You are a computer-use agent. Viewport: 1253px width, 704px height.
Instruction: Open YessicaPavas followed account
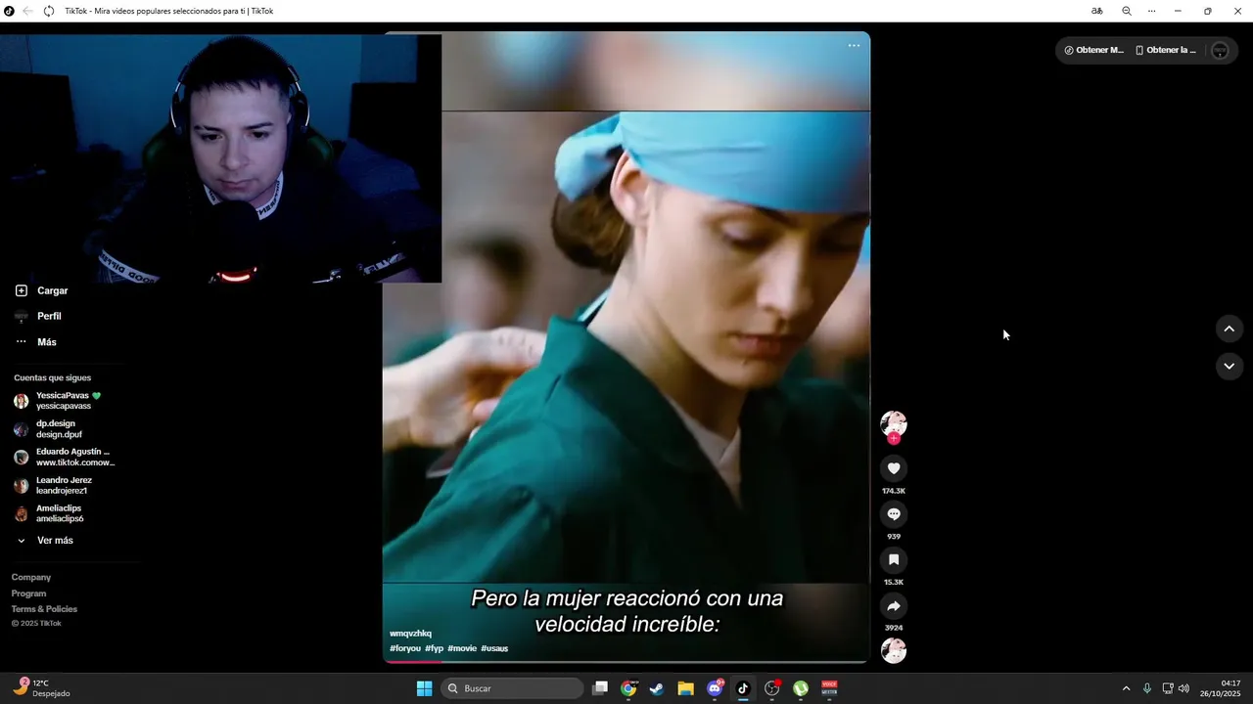[59, 401]
